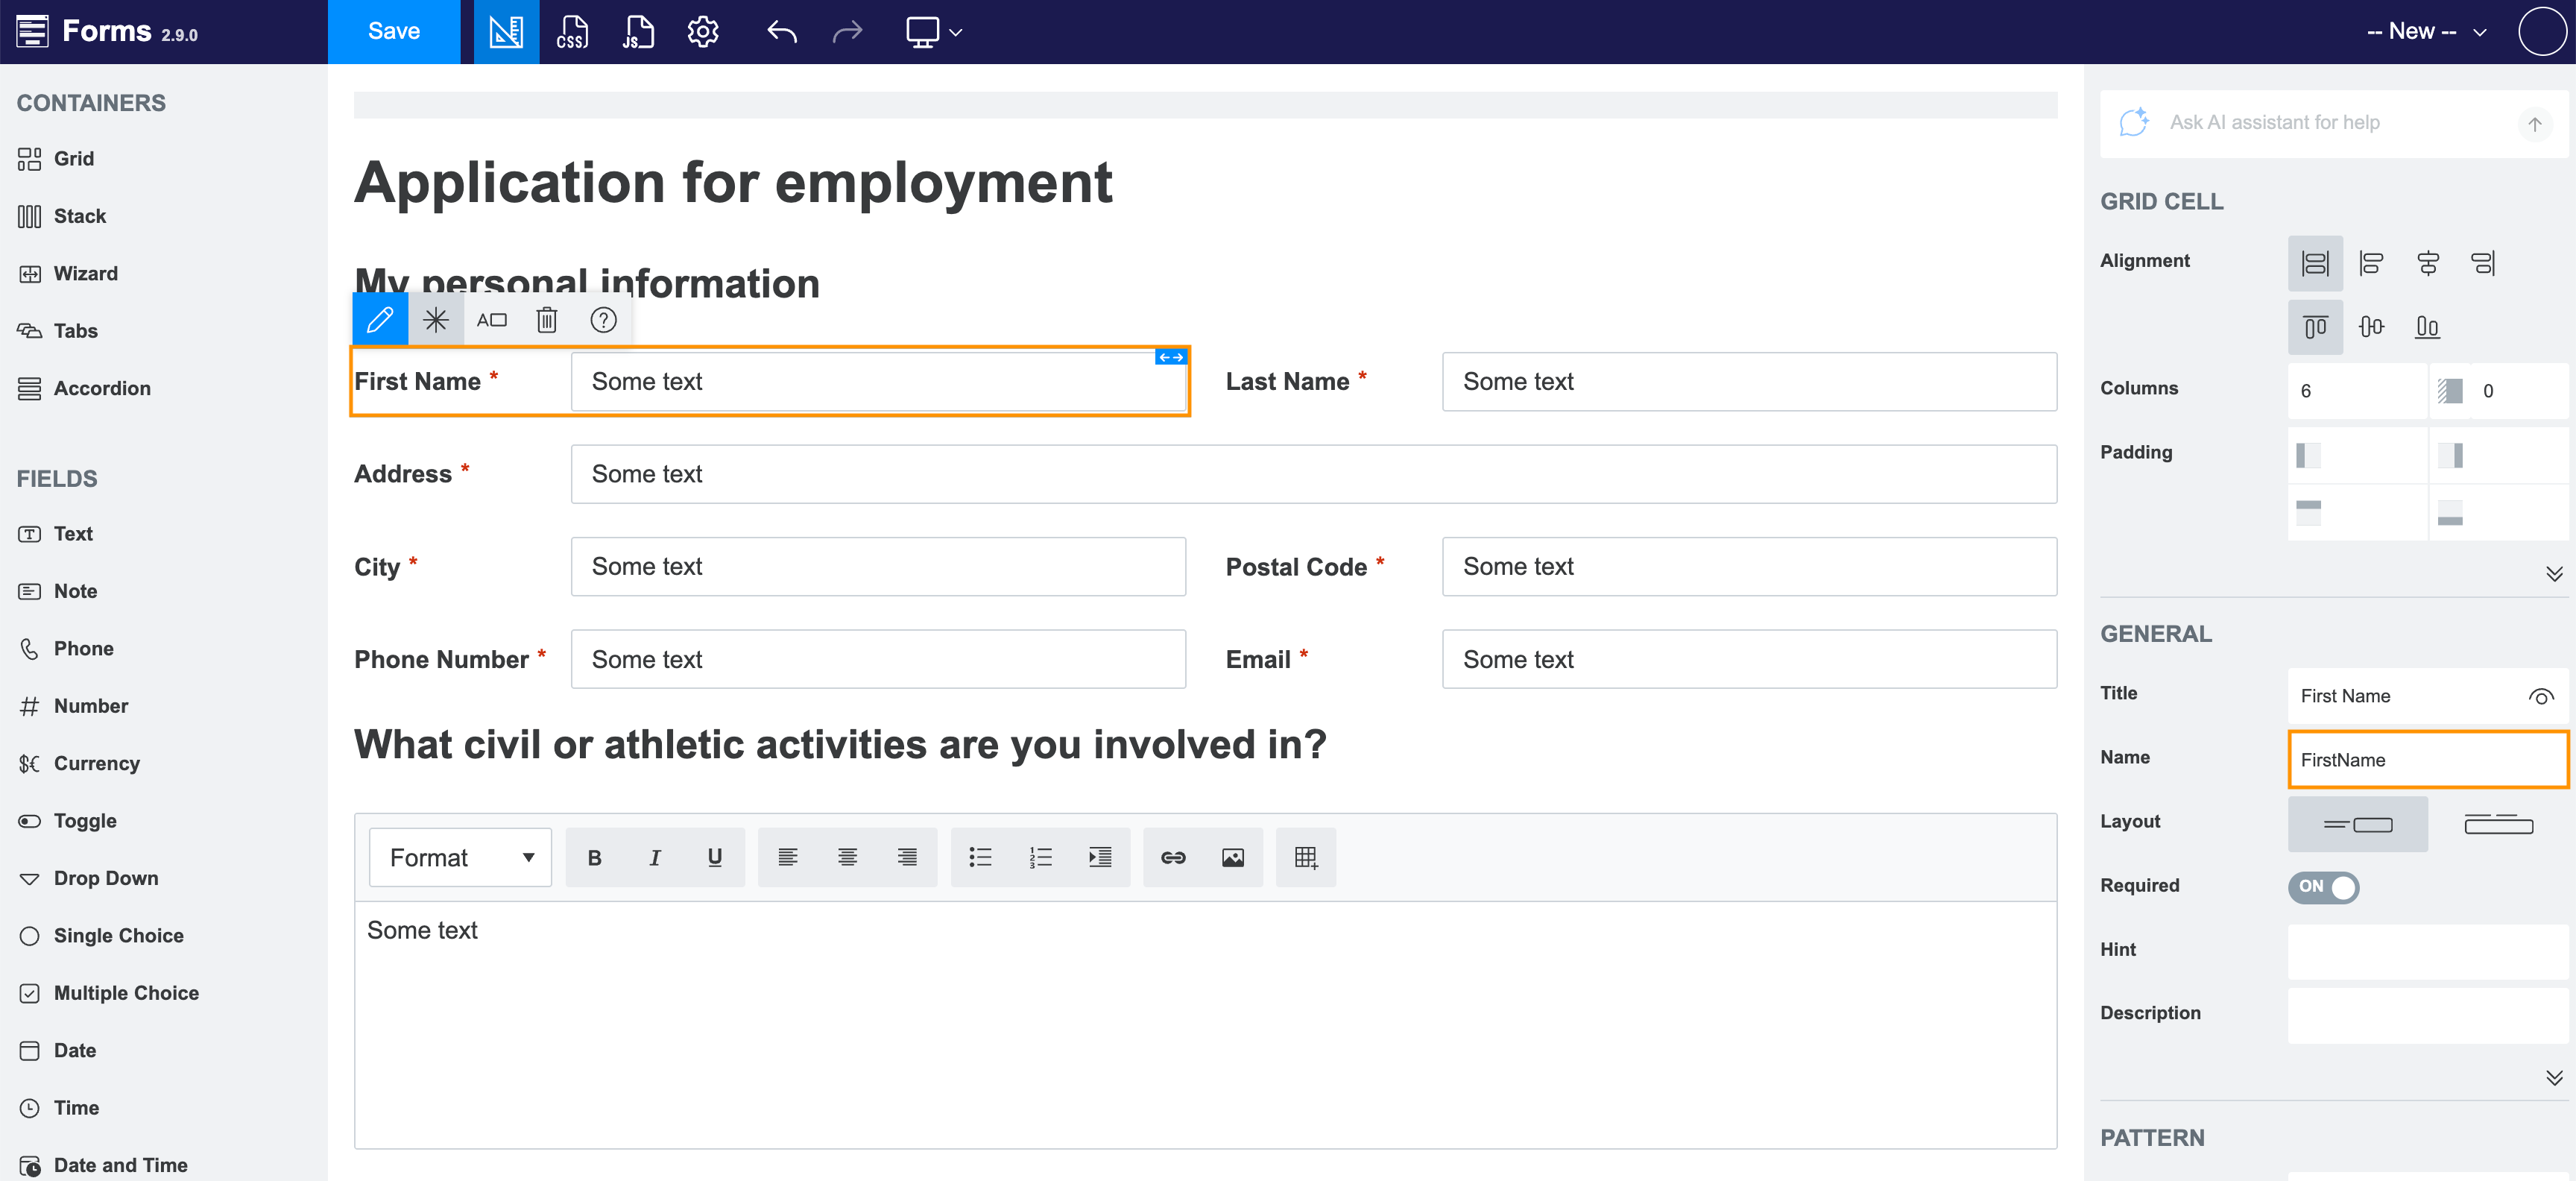Image resolution: width=2576 pixels, height=1181 pixels.
Task: Open form settings gear icon
Action: pos(703,32)
